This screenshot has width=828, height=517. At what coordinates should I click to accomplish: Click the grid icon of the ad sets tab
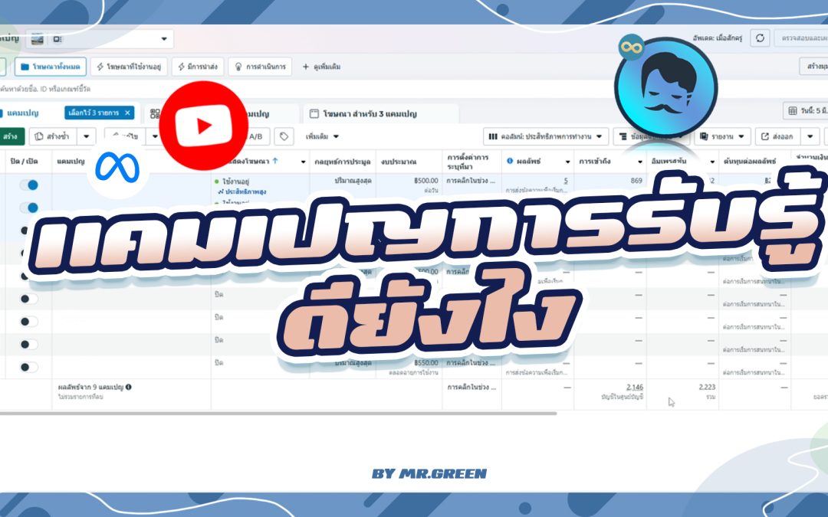[x=155, y=113]
